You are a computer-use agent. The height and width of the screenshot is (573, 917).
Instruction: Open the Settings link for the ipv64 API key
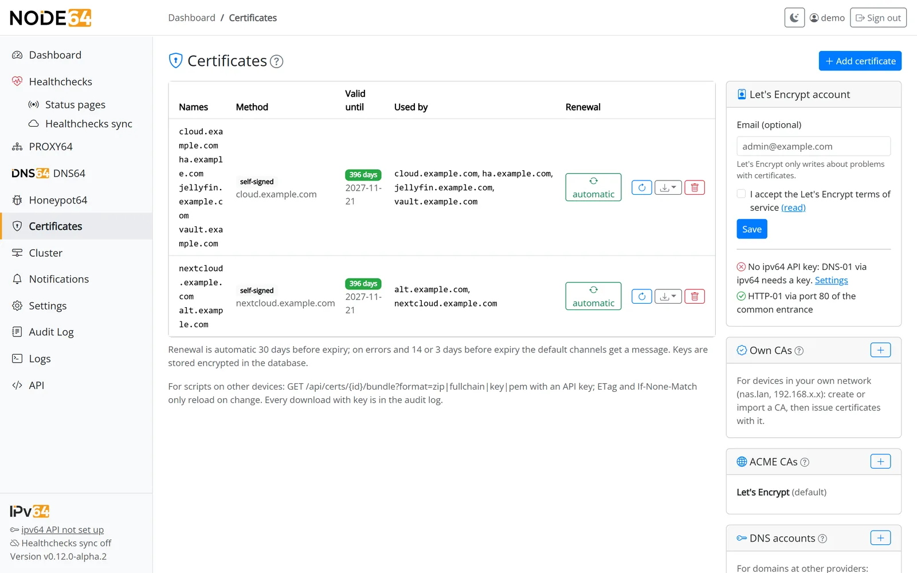click(831, 280)
